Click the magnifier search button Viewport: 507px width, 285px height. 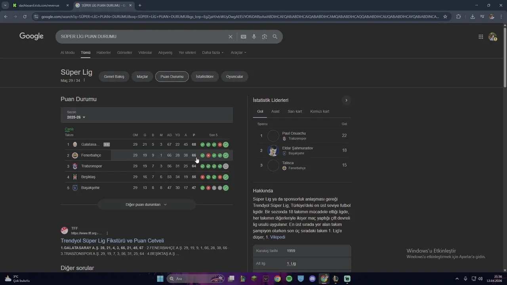(275, 36)
